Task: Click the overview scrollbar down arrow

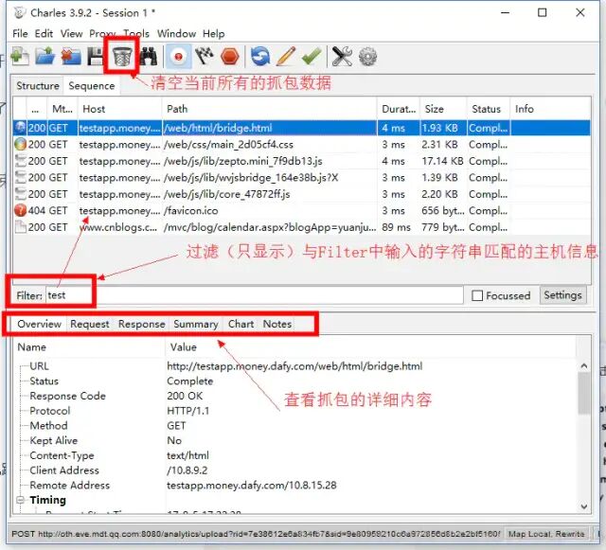Action: click(x=584, y=506)
